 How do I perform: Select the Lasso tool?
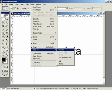3,22
